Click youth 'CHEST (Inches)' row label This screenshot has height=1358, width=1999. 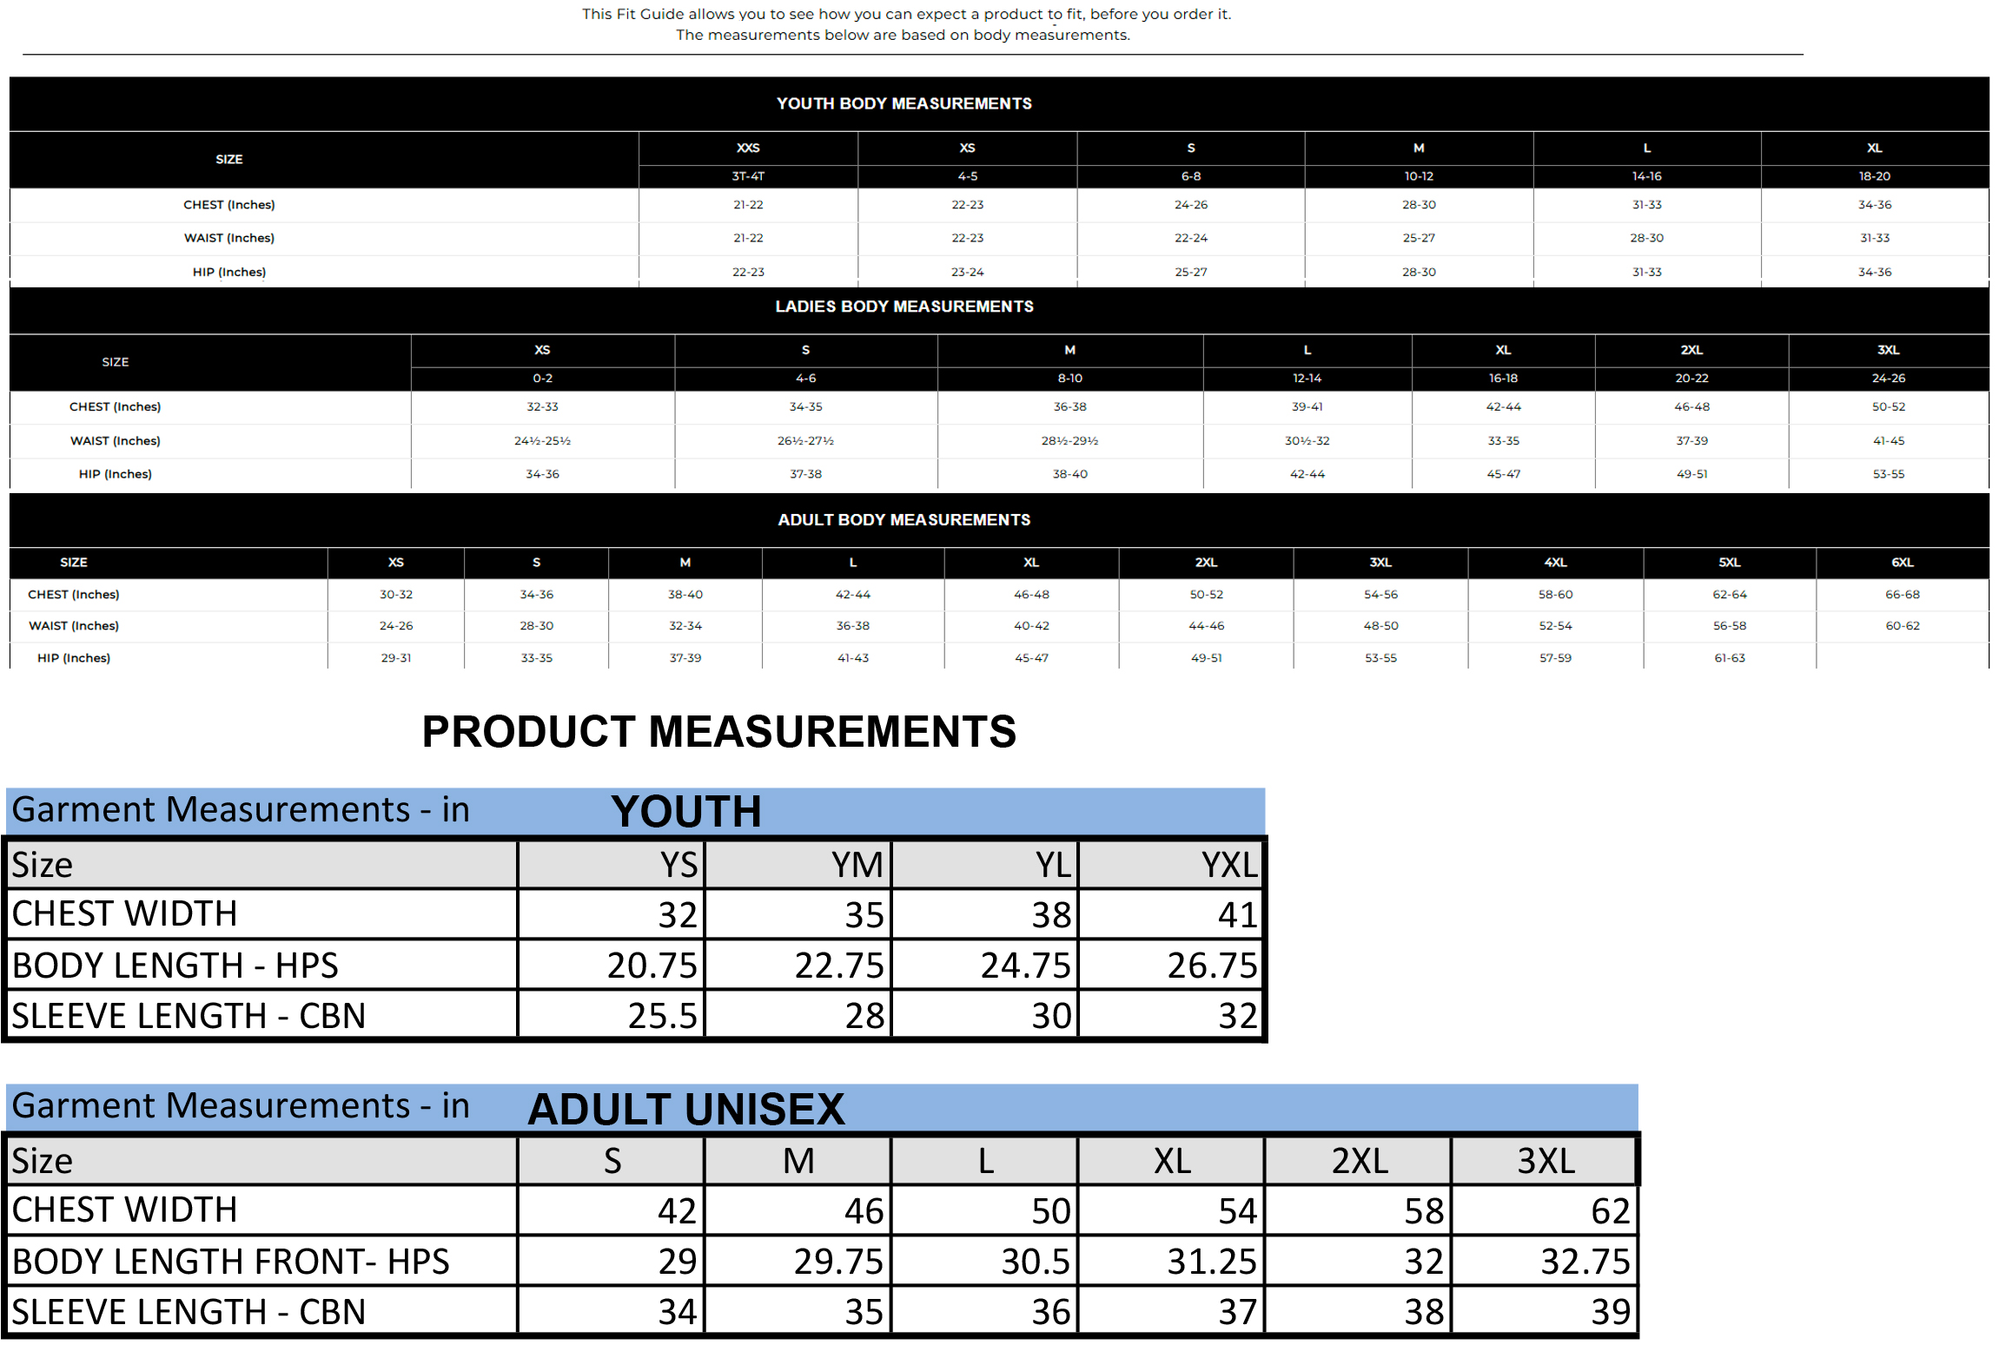pyautogui.click(x=228, y=205)
